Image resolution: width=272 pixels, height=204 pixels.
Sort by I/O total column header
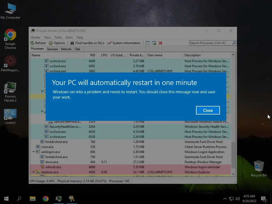118,55
